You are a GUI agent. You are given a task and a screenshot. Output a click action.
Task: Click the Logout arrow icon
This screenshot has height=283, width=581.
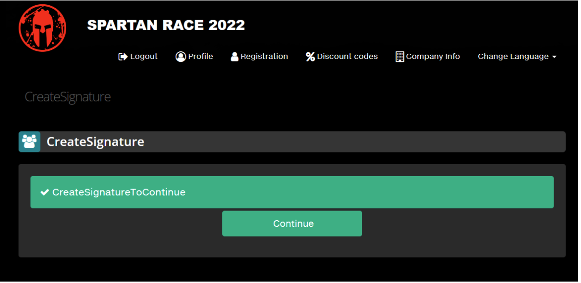point(123,57)
